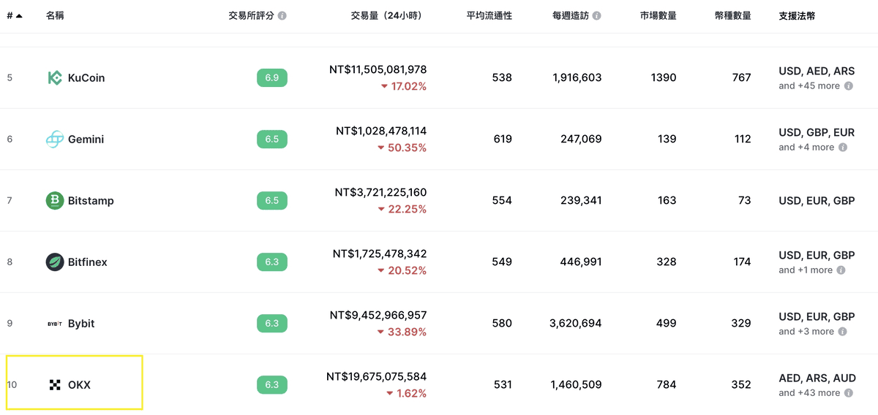Click info icon next to 'and +45 more'
Screen dimensions: 878x415
(849, 85)
